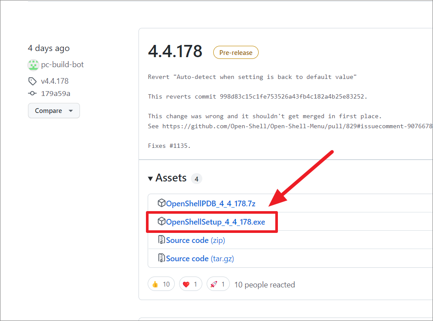Click the reverted commit hash 998d83c15c1fe...
The width and height of the screenshot is (433, 321).
pyautogui.click(x=292, y=97)
